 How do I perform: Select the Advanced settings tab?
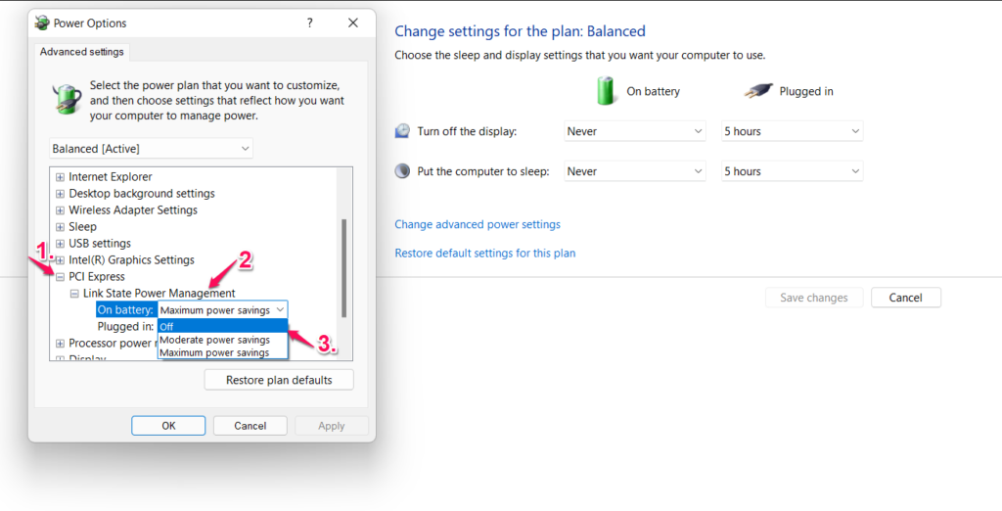coord(81,52)
